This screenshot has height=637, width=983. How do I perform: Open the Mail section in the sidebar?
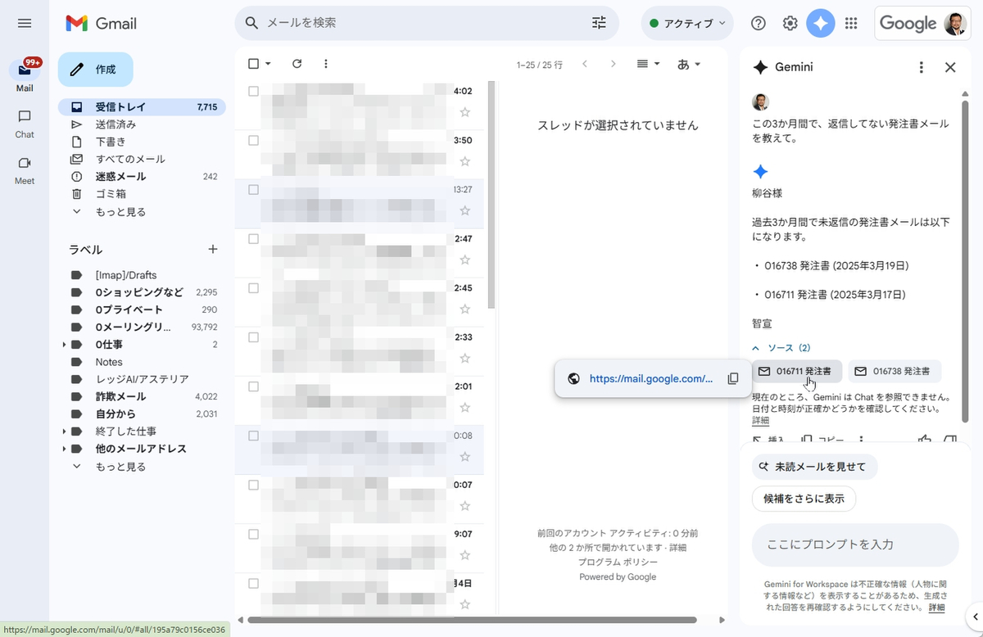tap(25, 75)
